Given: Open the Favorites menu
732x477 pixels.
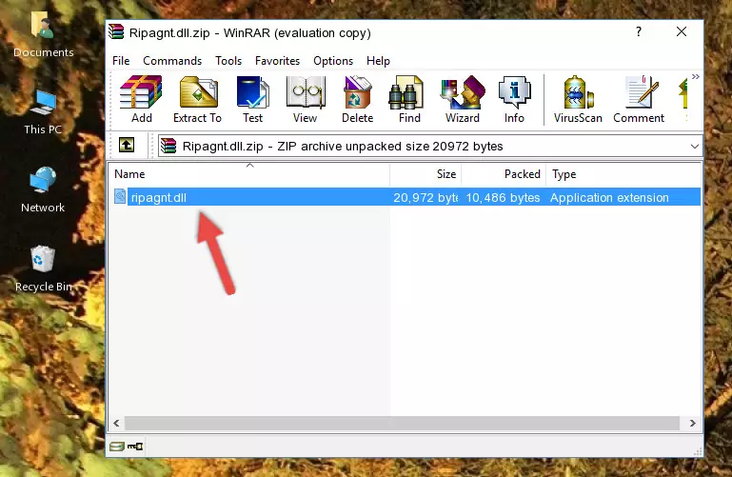Looking at the screenshot, I should pyautogui.click(x=277, y=61).
